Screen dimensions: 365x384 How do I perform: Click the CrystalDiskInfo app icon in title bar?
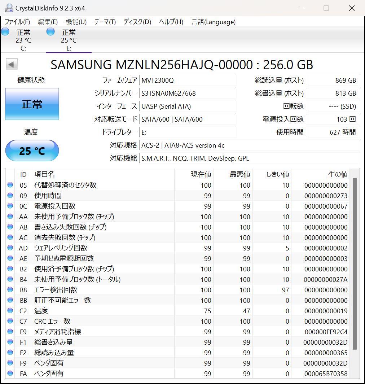9,8
